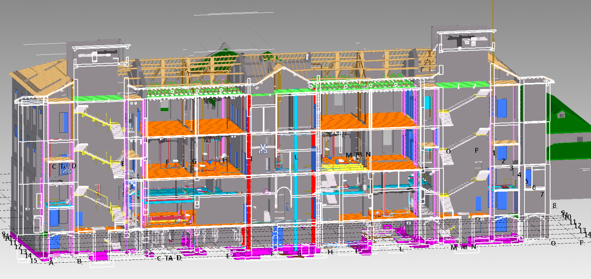Viewport: 591px width, 279px height.
Task: Select the bright cyan door panel on the upper floor
Action: tap(428, 103)
